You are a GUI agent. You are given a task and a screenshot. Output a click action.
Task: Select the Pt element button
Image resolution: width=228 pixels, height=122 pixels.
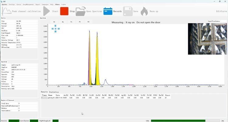pos(80,22)
